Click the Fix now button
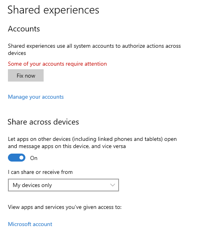This screenshot has height=230, width=215. pos(26,75)
